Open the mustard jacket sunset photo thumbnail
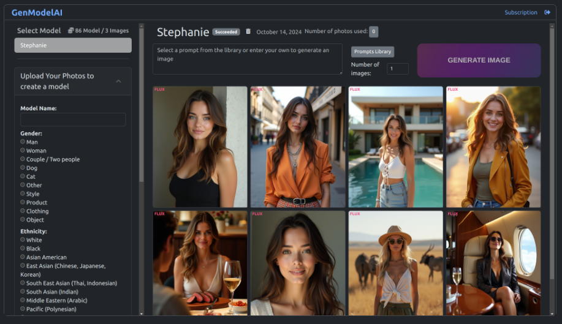Image resolution: width=562 pixels, height=324 pixels. coord(493,147)
